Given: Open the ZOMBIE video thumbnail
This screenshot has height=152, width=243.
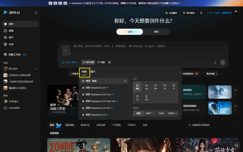Looking at the screenshot, I should [x=79, y=145].
